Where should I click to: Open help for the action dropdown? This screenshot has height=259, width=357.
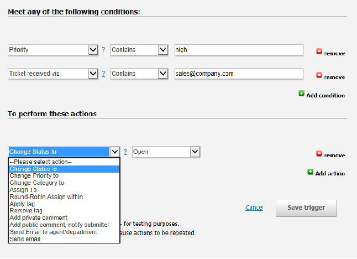click(x=125, y=152)
